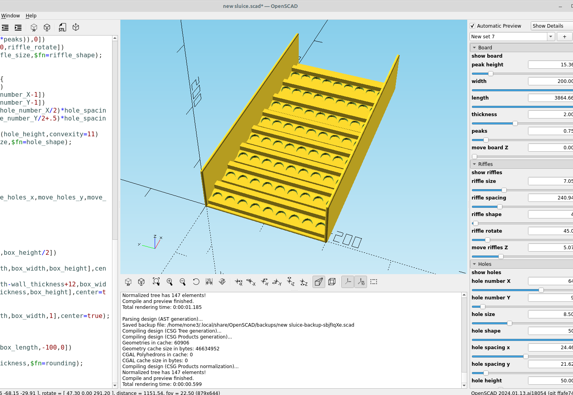Click the unindent icon in editor toolbar

[x=5, y=28]
